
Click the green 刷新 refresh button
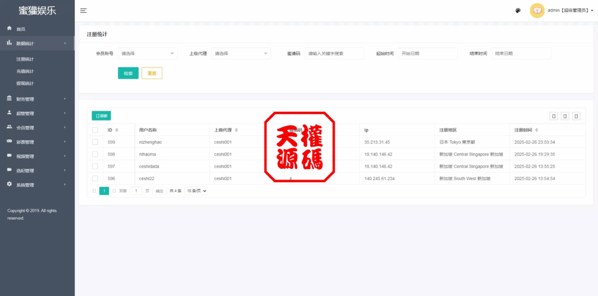coord(102,116)
